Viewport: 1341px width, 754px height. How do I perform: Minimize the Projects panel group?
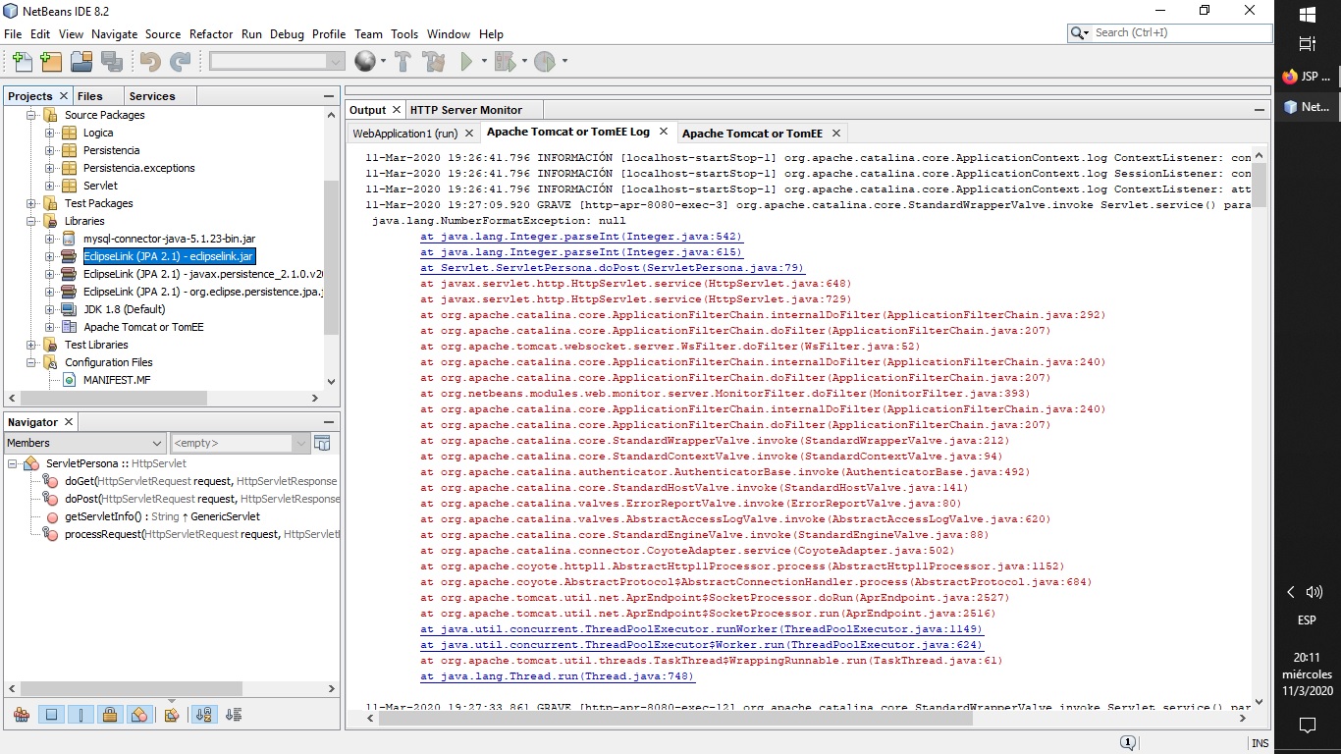coord(329,96)
